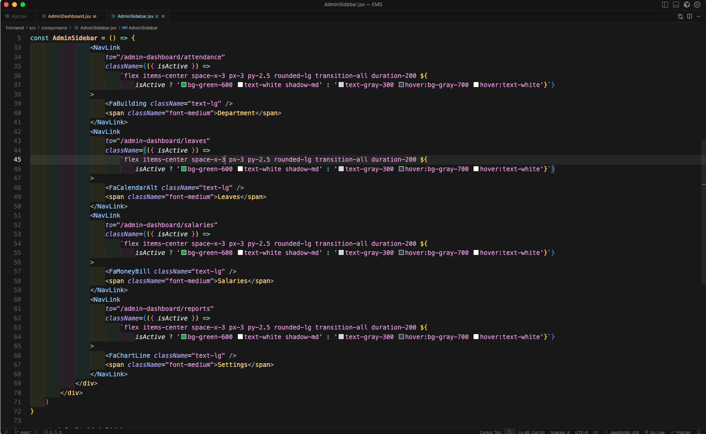The height and width of the screenshot is (434, 706).
Task: Select the AdminSidebar.jsx tab
Action: click(138, 16)
